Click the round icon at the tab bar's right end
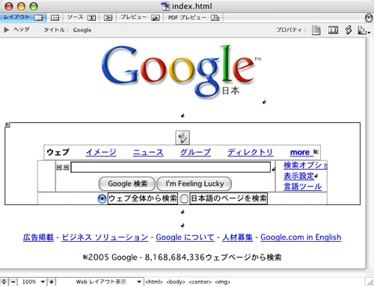 (x=369, y=18)
